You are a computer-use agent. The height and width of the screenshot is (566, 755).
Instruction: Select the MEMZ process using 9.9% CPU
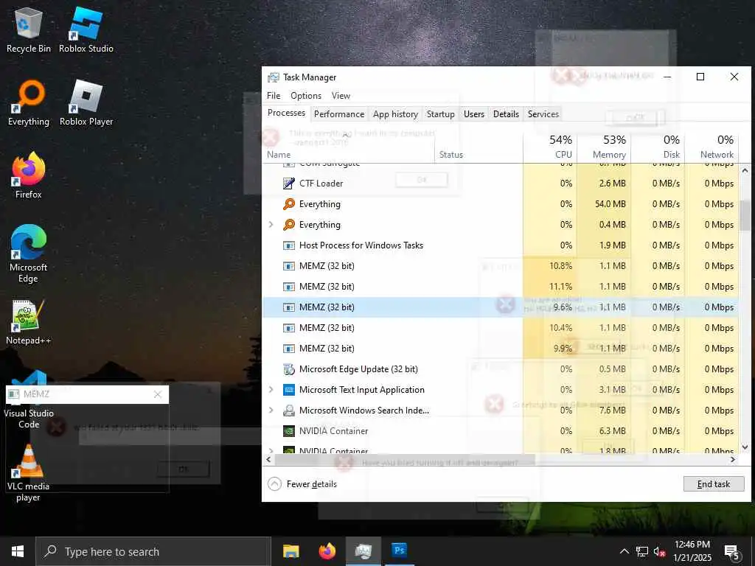click(x=500, y=349)
